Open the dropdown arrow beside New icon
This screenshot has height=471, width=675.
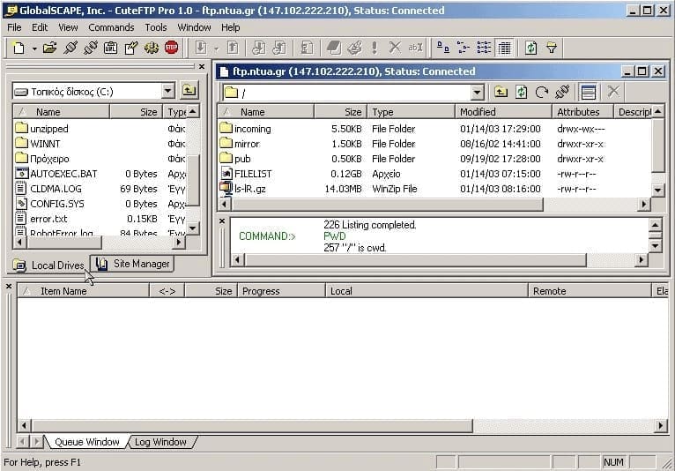(x=34, y=48)
